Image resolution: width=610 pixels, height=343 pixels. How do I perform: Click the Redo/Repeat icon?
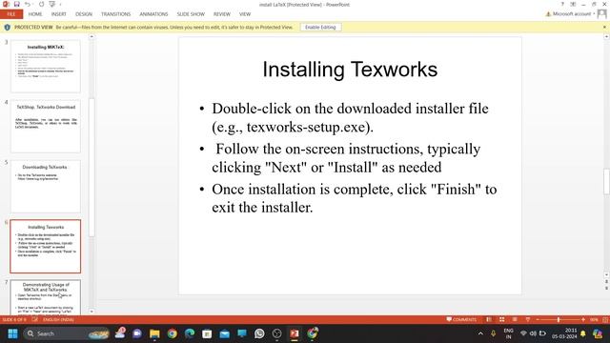point(41,4)
